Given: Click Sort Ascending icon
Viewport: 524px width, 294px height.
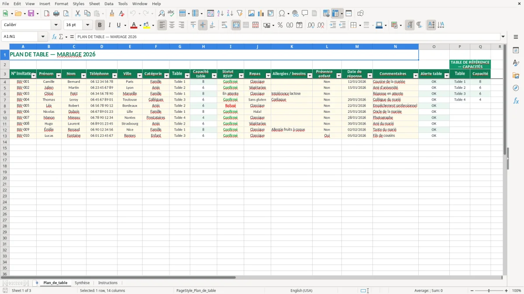Looking at the screenshot, I should [221, 14].
